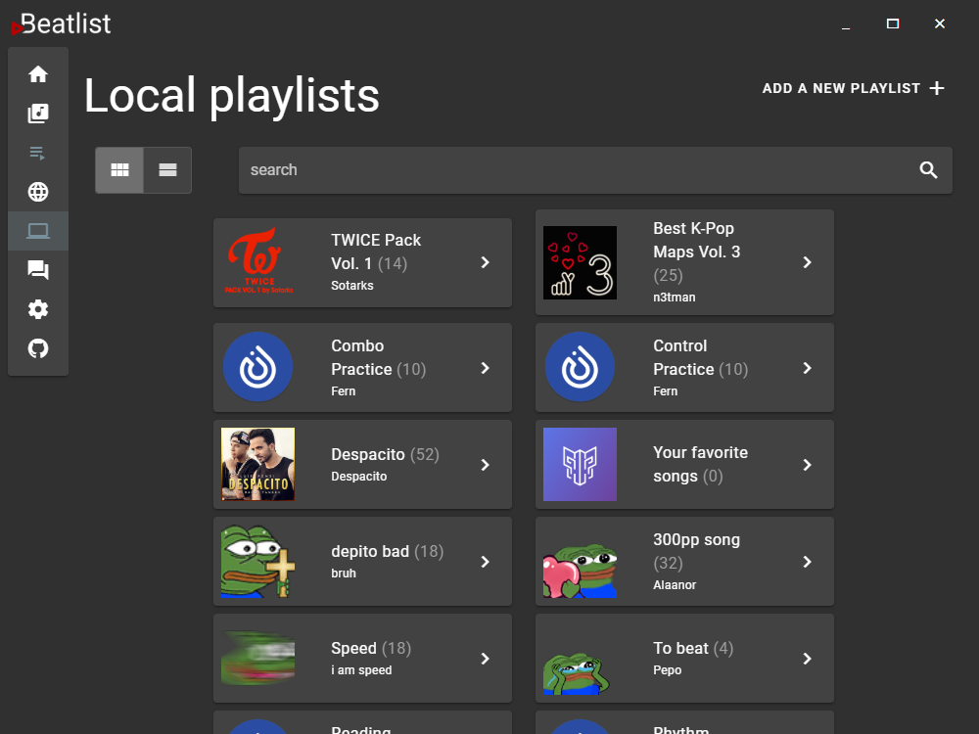Switch to grid view layout
The width and height of the screenshot is (979, 734).
[119, 169]
